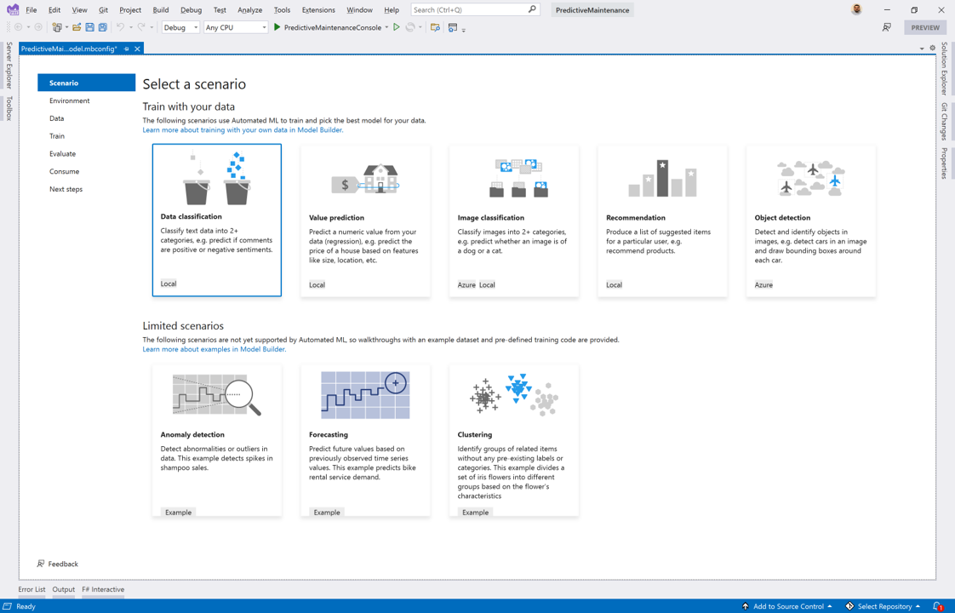The width and height of the screenshot is (955, 613).
Task: Open the Extensions menu
Action: (318, 9)
